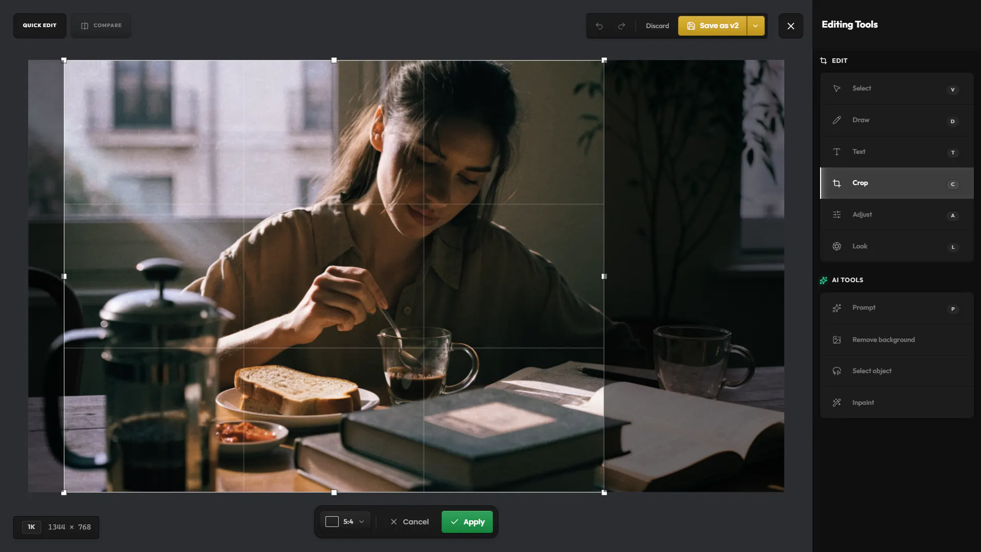Image resolution: width=981 pixels, height=552 pixels.
Task: Apply the crop
Action: click(x=467, y=522)
